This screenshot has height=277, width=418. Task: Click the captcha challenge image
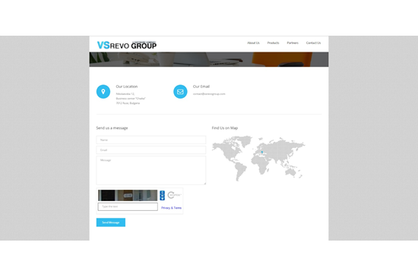coord(128,195)
